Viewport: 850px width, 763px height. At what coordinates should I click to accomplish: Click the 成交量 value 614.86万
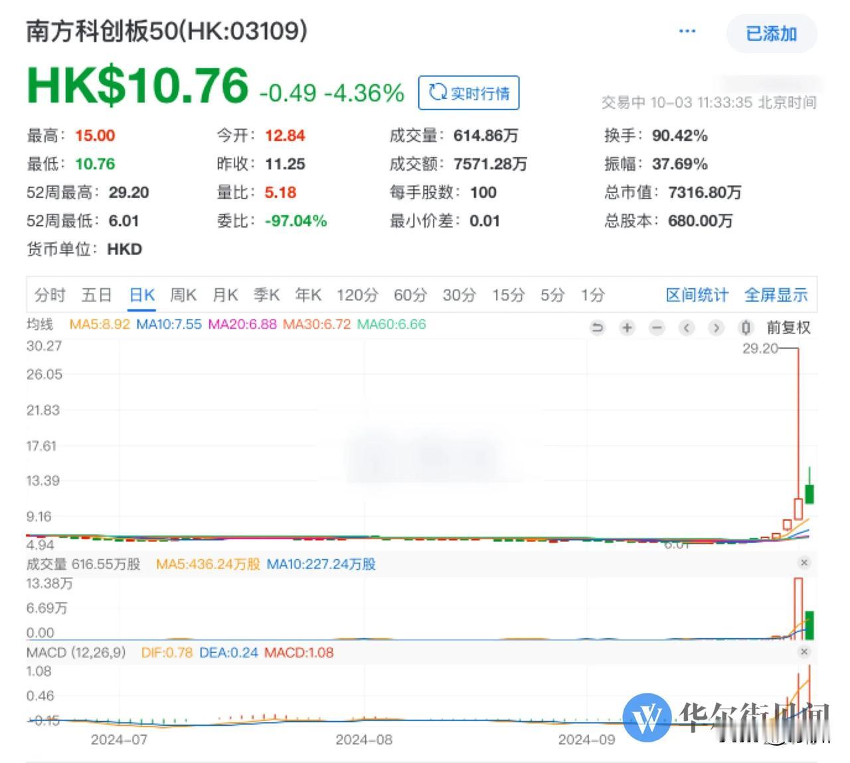(x=485, y=135)
